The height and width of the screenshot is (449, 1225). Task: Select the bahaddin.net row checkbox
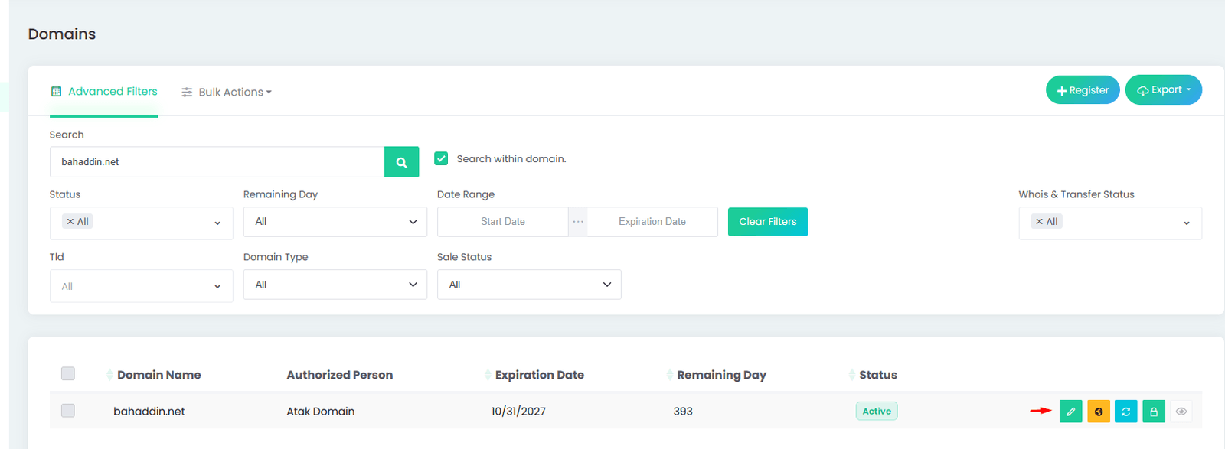click(x=68, y=411)
